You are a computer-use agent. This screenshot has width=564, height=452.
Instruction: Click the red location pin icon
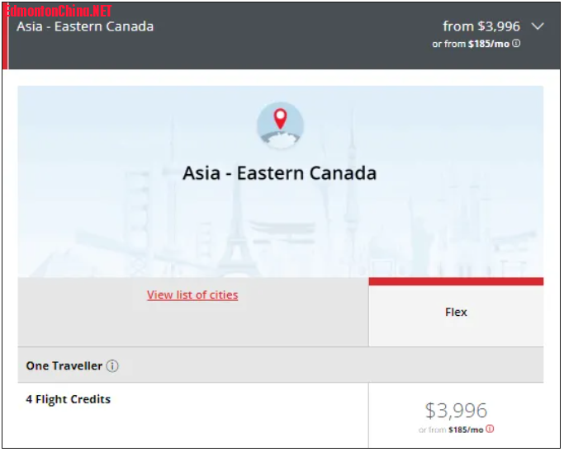(x=280, y=120)
